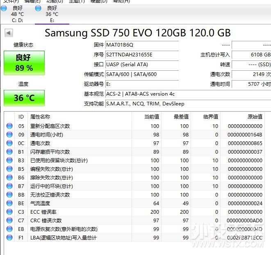This screenshot has width=271, height=255.
Task: Click status orb for attribute 05 row
Action: [x=9, y=126]
